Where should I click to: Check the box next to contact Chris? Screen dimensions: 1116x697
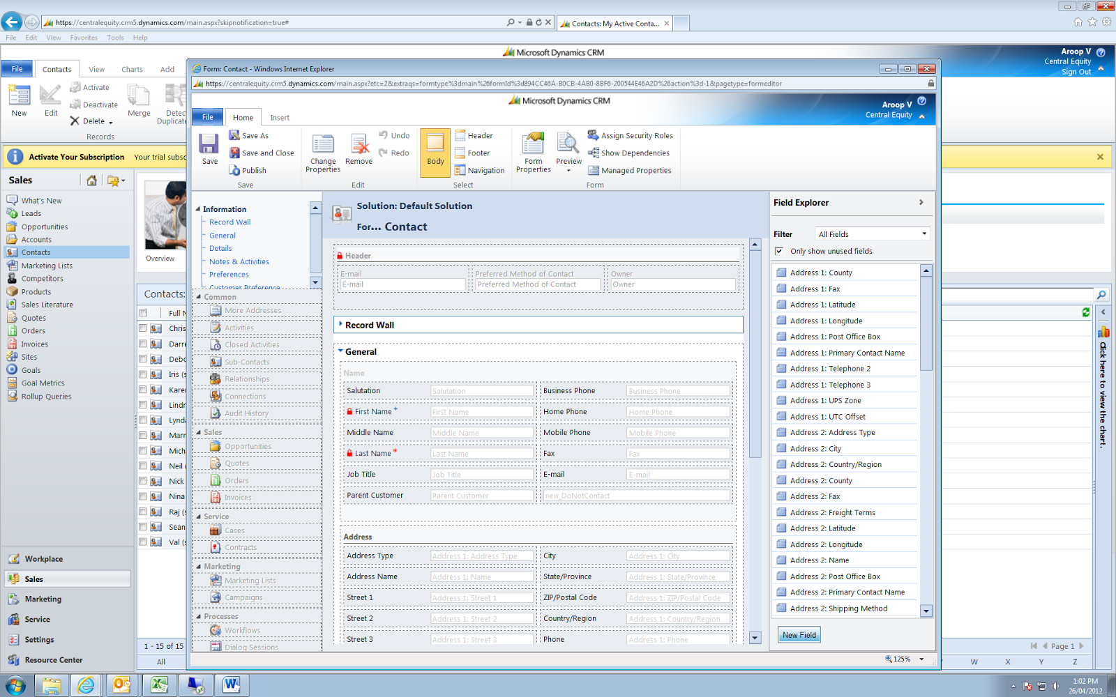(x=143, y=328)
